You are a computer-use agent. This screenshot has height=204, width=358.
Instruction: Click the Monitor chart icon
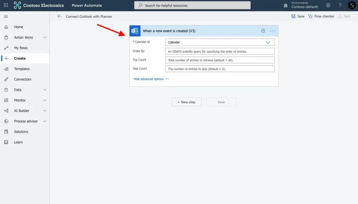(x=6, y=100)
